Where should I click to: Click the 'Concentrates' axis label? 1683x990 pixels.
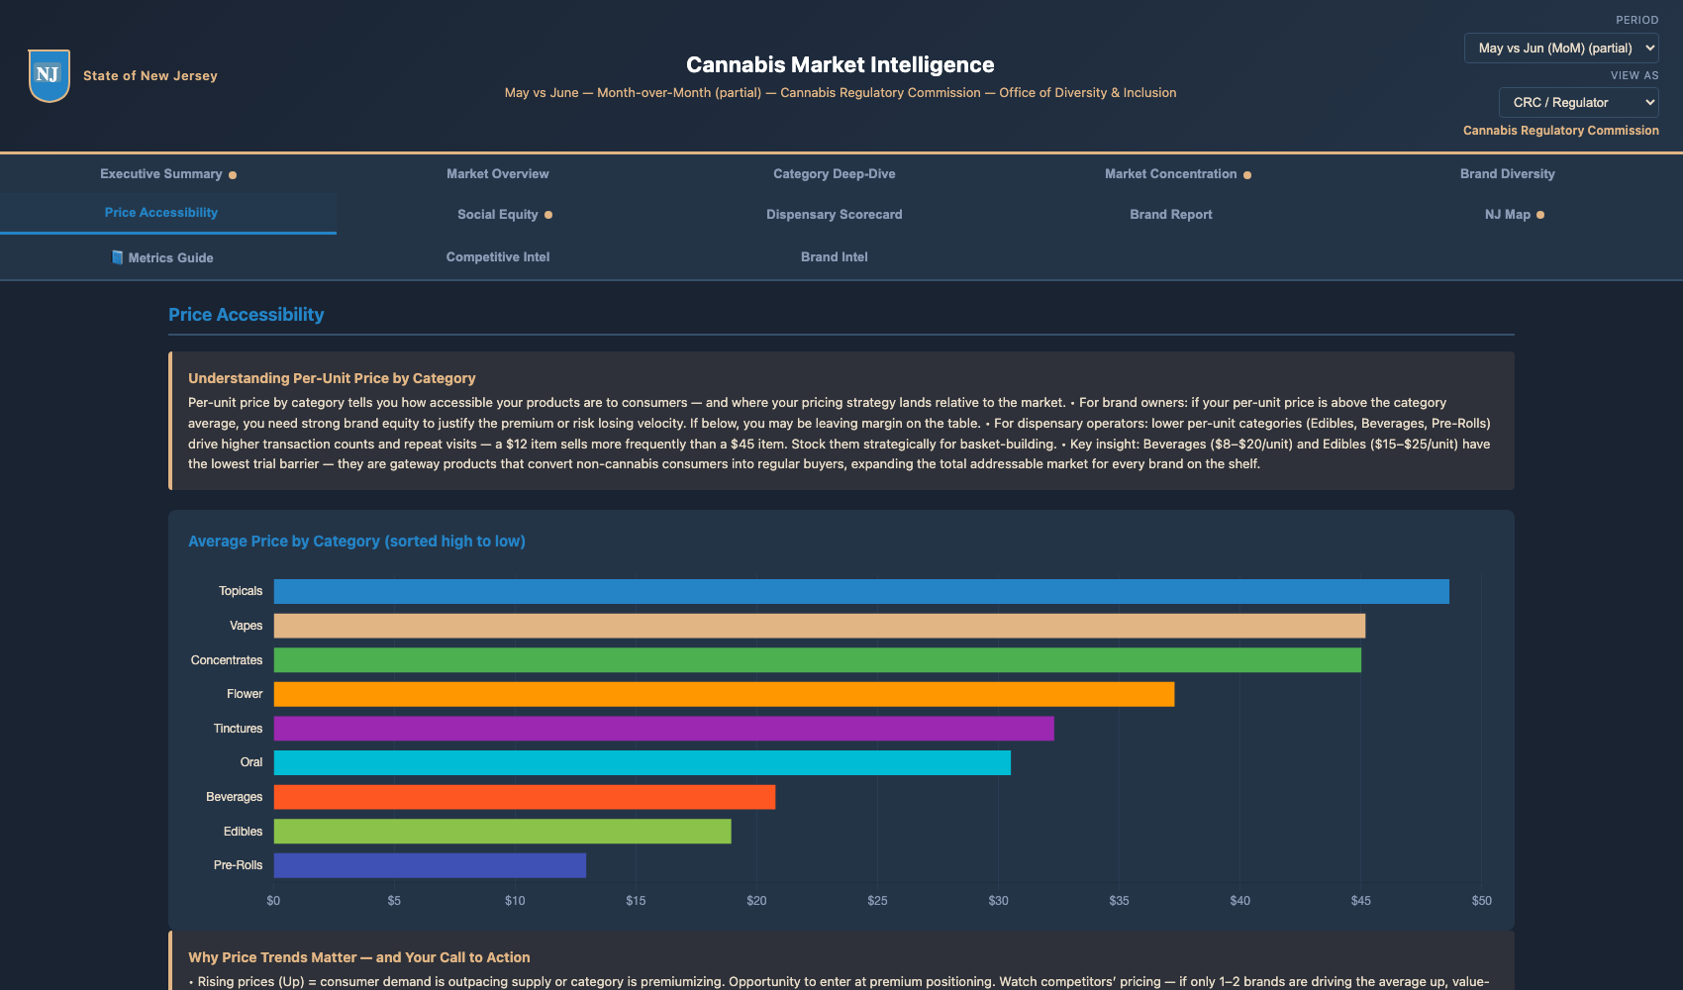[227, 660]
